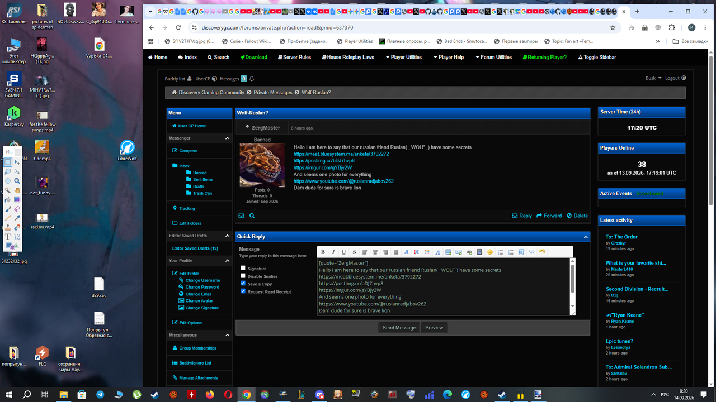
Task: Enable the Signature checkbox
Action: 243,268
